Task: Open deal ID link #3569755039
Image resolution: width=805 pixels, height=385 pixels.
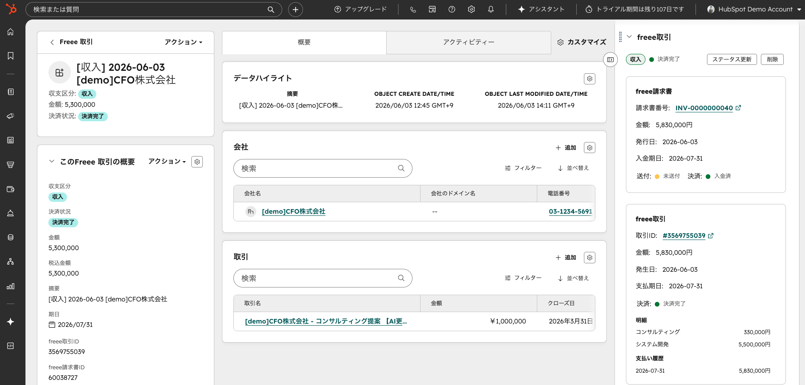Action: coord(684,236)
